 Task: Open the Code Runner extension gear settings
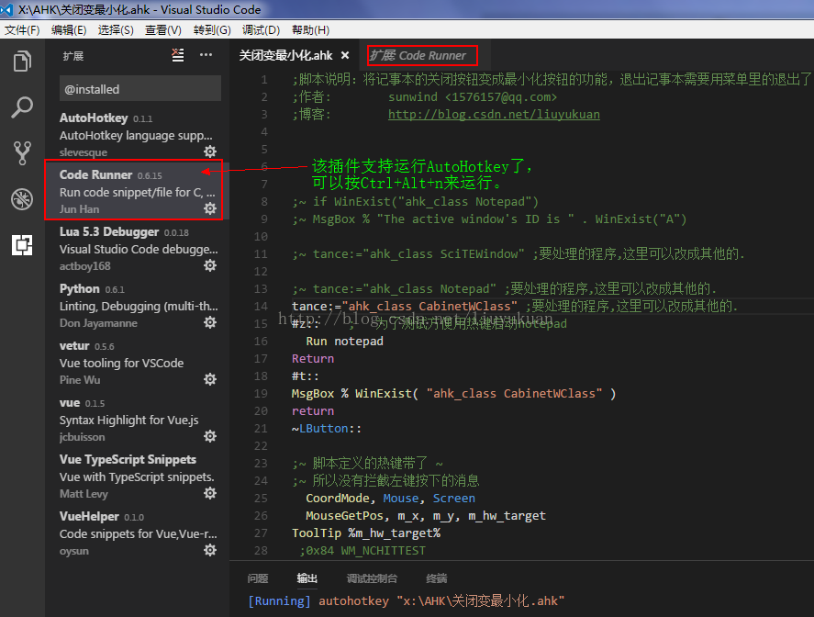[210, 208]
